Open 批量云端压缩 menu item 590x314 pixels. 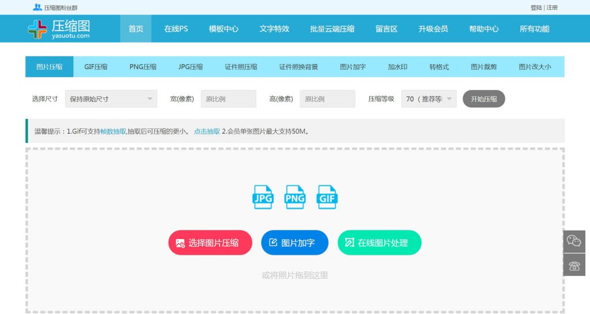click(x=332, y=29)
